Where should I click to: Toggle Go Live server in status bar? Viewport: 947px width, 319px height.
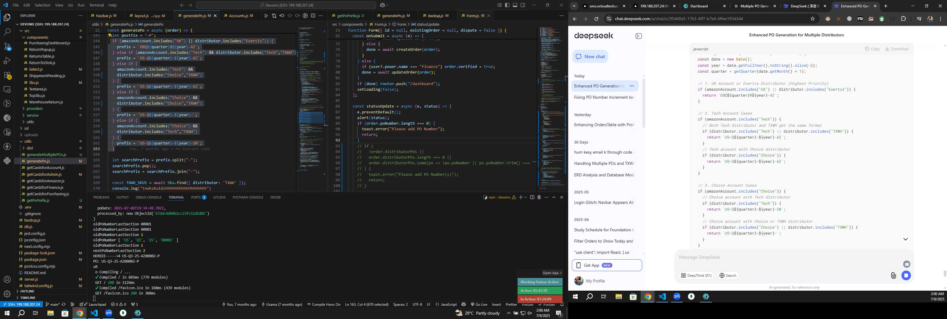pos(479,304)
